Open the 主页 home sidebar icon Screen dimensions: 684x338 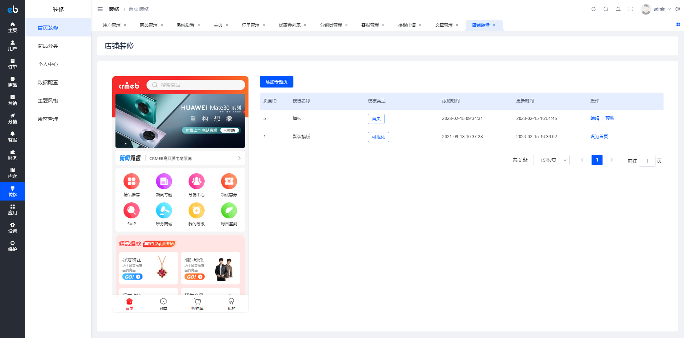[12, 27]
